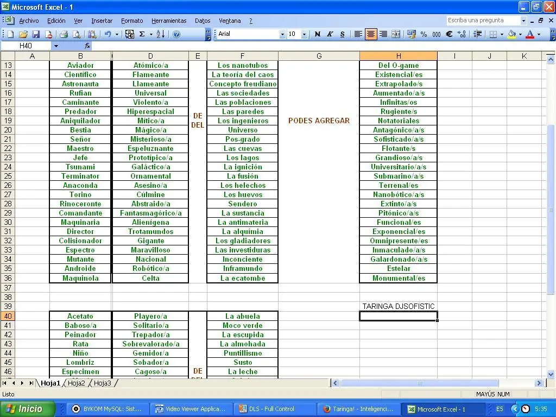Switch to Taringa Firefox taskbar window

(359, 409)
